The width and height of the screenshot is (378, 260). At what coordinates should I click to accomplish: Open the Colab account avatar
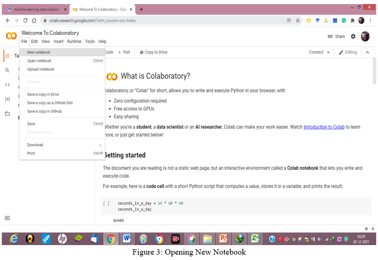click(x=365, y=36)
